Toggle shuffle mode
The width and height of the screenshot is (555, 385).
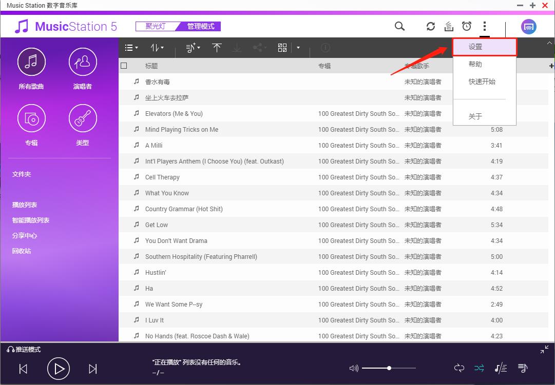click(x=479, y=368)
